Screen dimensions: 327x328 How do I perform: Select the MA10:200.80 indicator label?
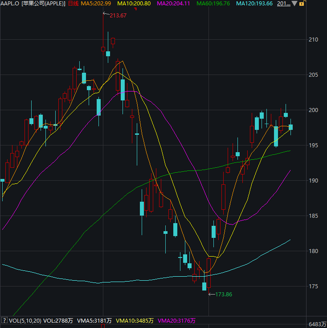(x=134, y=4)
